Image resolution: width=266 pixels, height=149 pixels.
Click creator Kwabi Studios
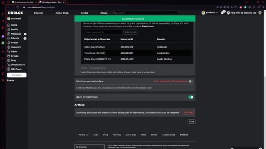coord(164,59)
